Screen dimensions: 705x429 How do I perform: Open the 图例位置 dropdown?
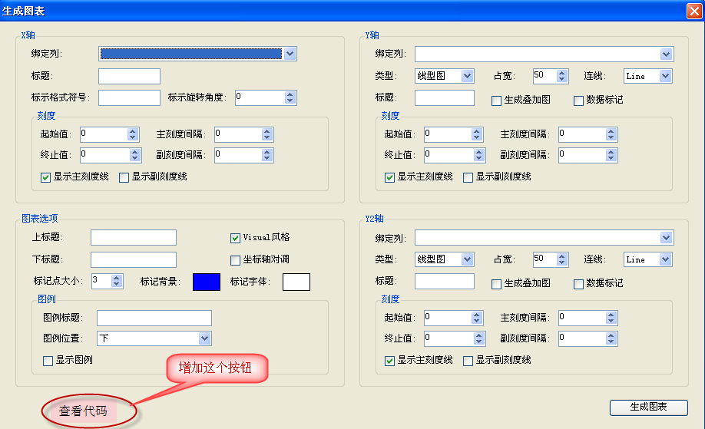204,338
